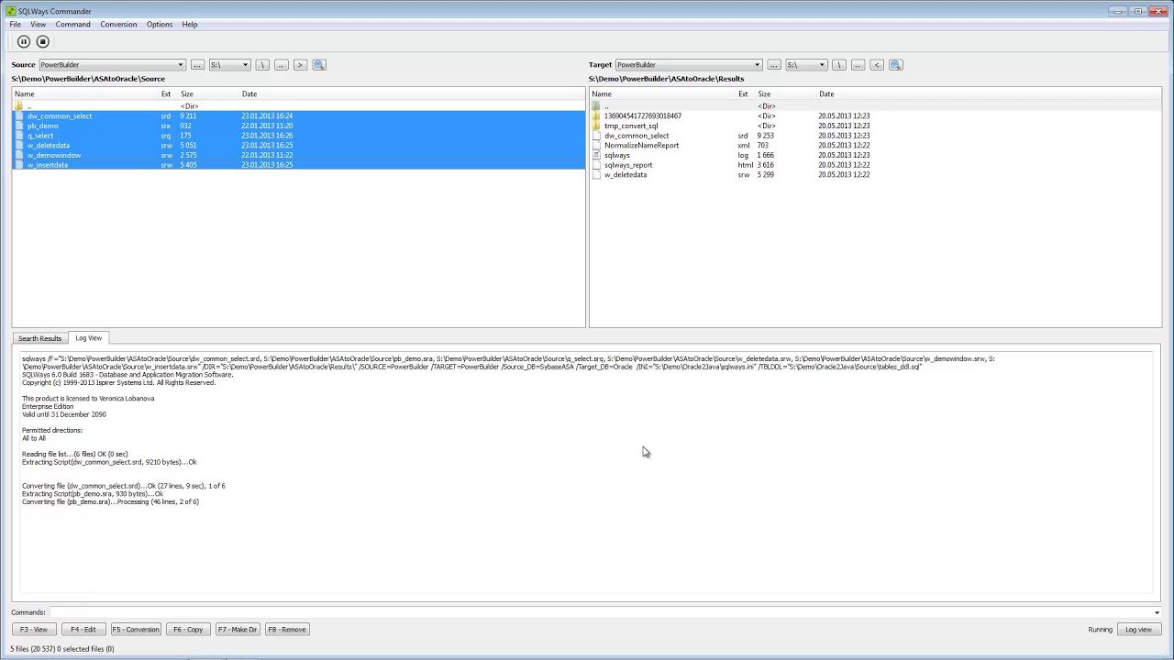Open the Target type PowerBuilder dropdown

689,65
